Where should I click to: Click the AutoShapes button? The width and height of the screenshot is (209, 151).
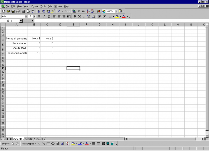point(28,144)
